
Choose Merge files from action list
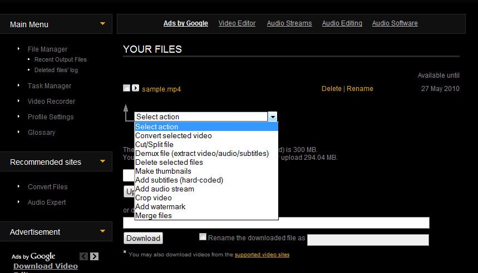(x=154, y=215)
